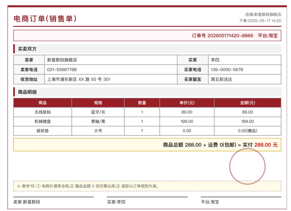Click the order time 下单:2026-05-17 14:20
The image size is (291, 211).
[x=260, y=21]
